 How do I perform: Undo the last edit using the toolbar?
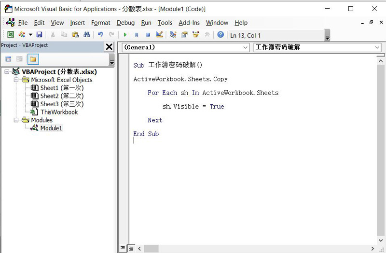[100, 35]
